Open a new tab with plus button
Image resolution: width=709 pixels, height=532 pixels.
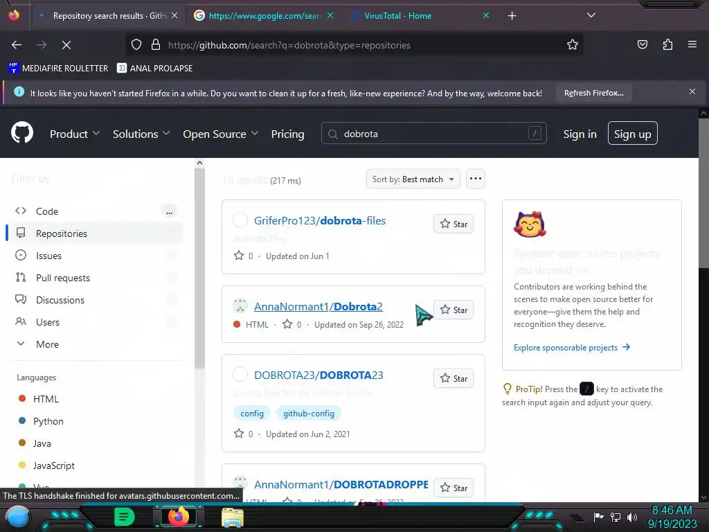[x=512, y=16]
